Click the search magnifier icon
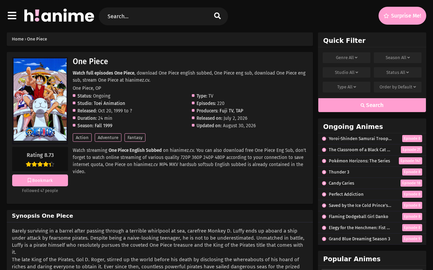Screen dimensions: 433x270 pyautogui.click(x=218, y=16)
